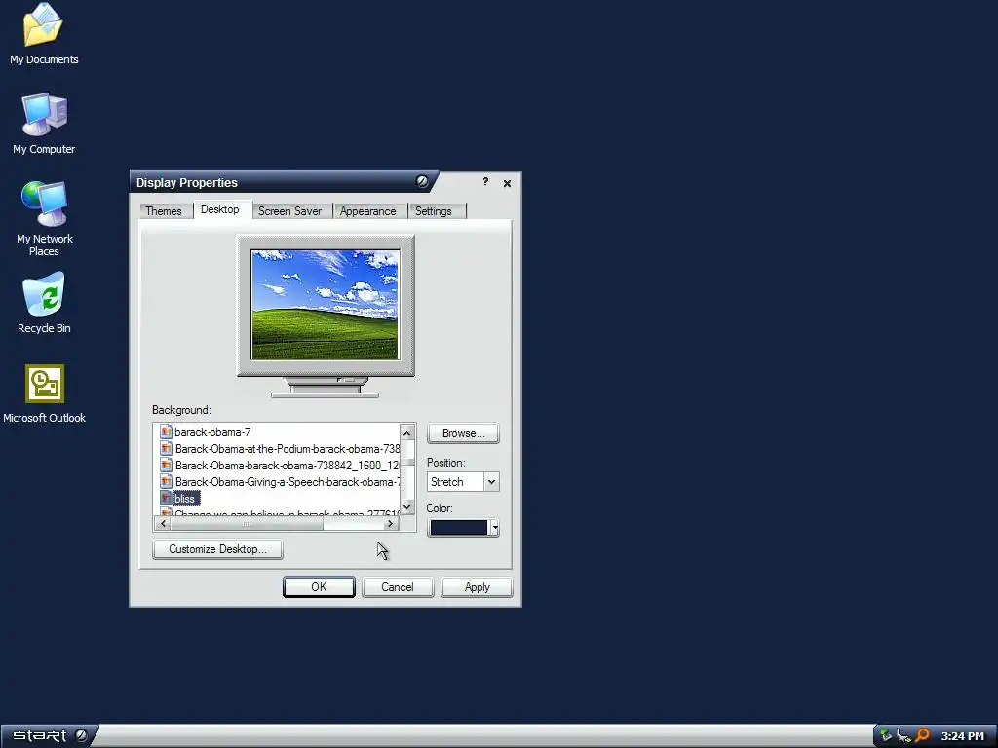The image size is (998, 748).
Task: Click the network connection tray icon
Action: [903, 736]
